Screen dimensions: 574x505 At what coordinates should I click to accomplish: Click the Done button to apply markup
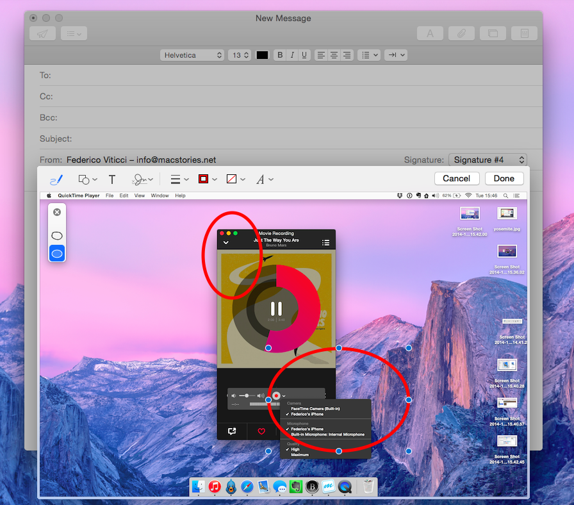(504, 178)
